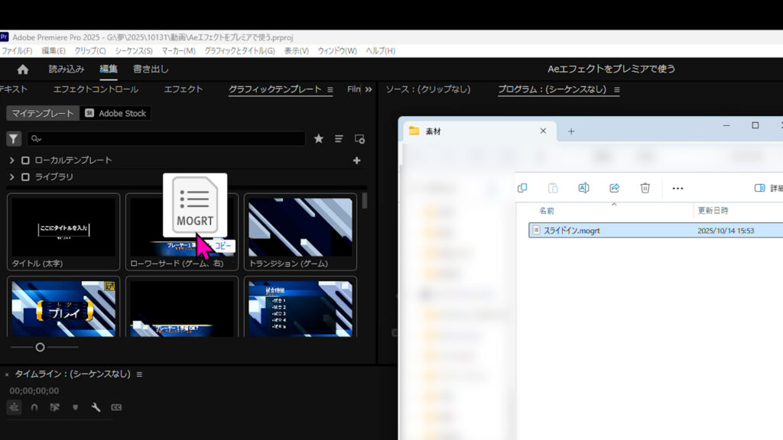783x440 pixels.
Task: Click the CC captions icon in the timeline
Action: pos(116,408)
